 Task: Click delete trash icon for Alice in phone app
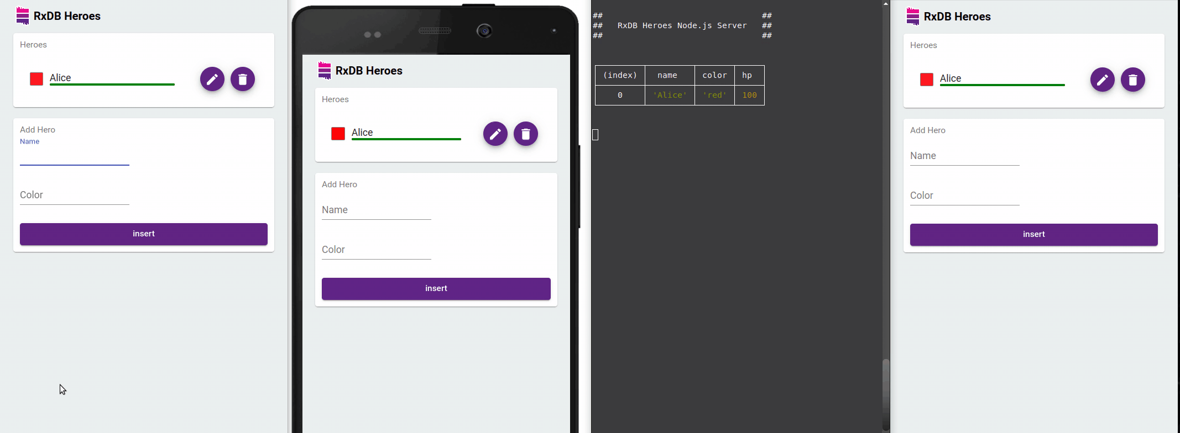(526, 134)
